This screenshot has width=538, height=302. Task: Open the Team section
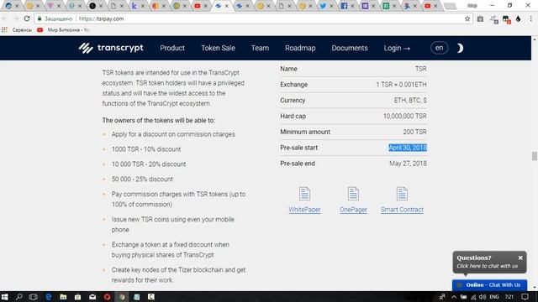coord(260,48)
